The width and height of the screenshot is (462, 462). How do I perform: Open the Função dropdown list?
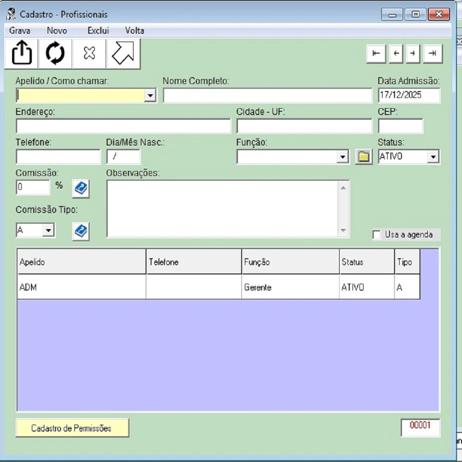click(342, 157)
